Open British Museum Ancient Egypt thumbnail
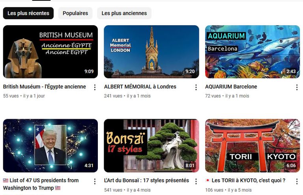 click(x=50, y=52)
